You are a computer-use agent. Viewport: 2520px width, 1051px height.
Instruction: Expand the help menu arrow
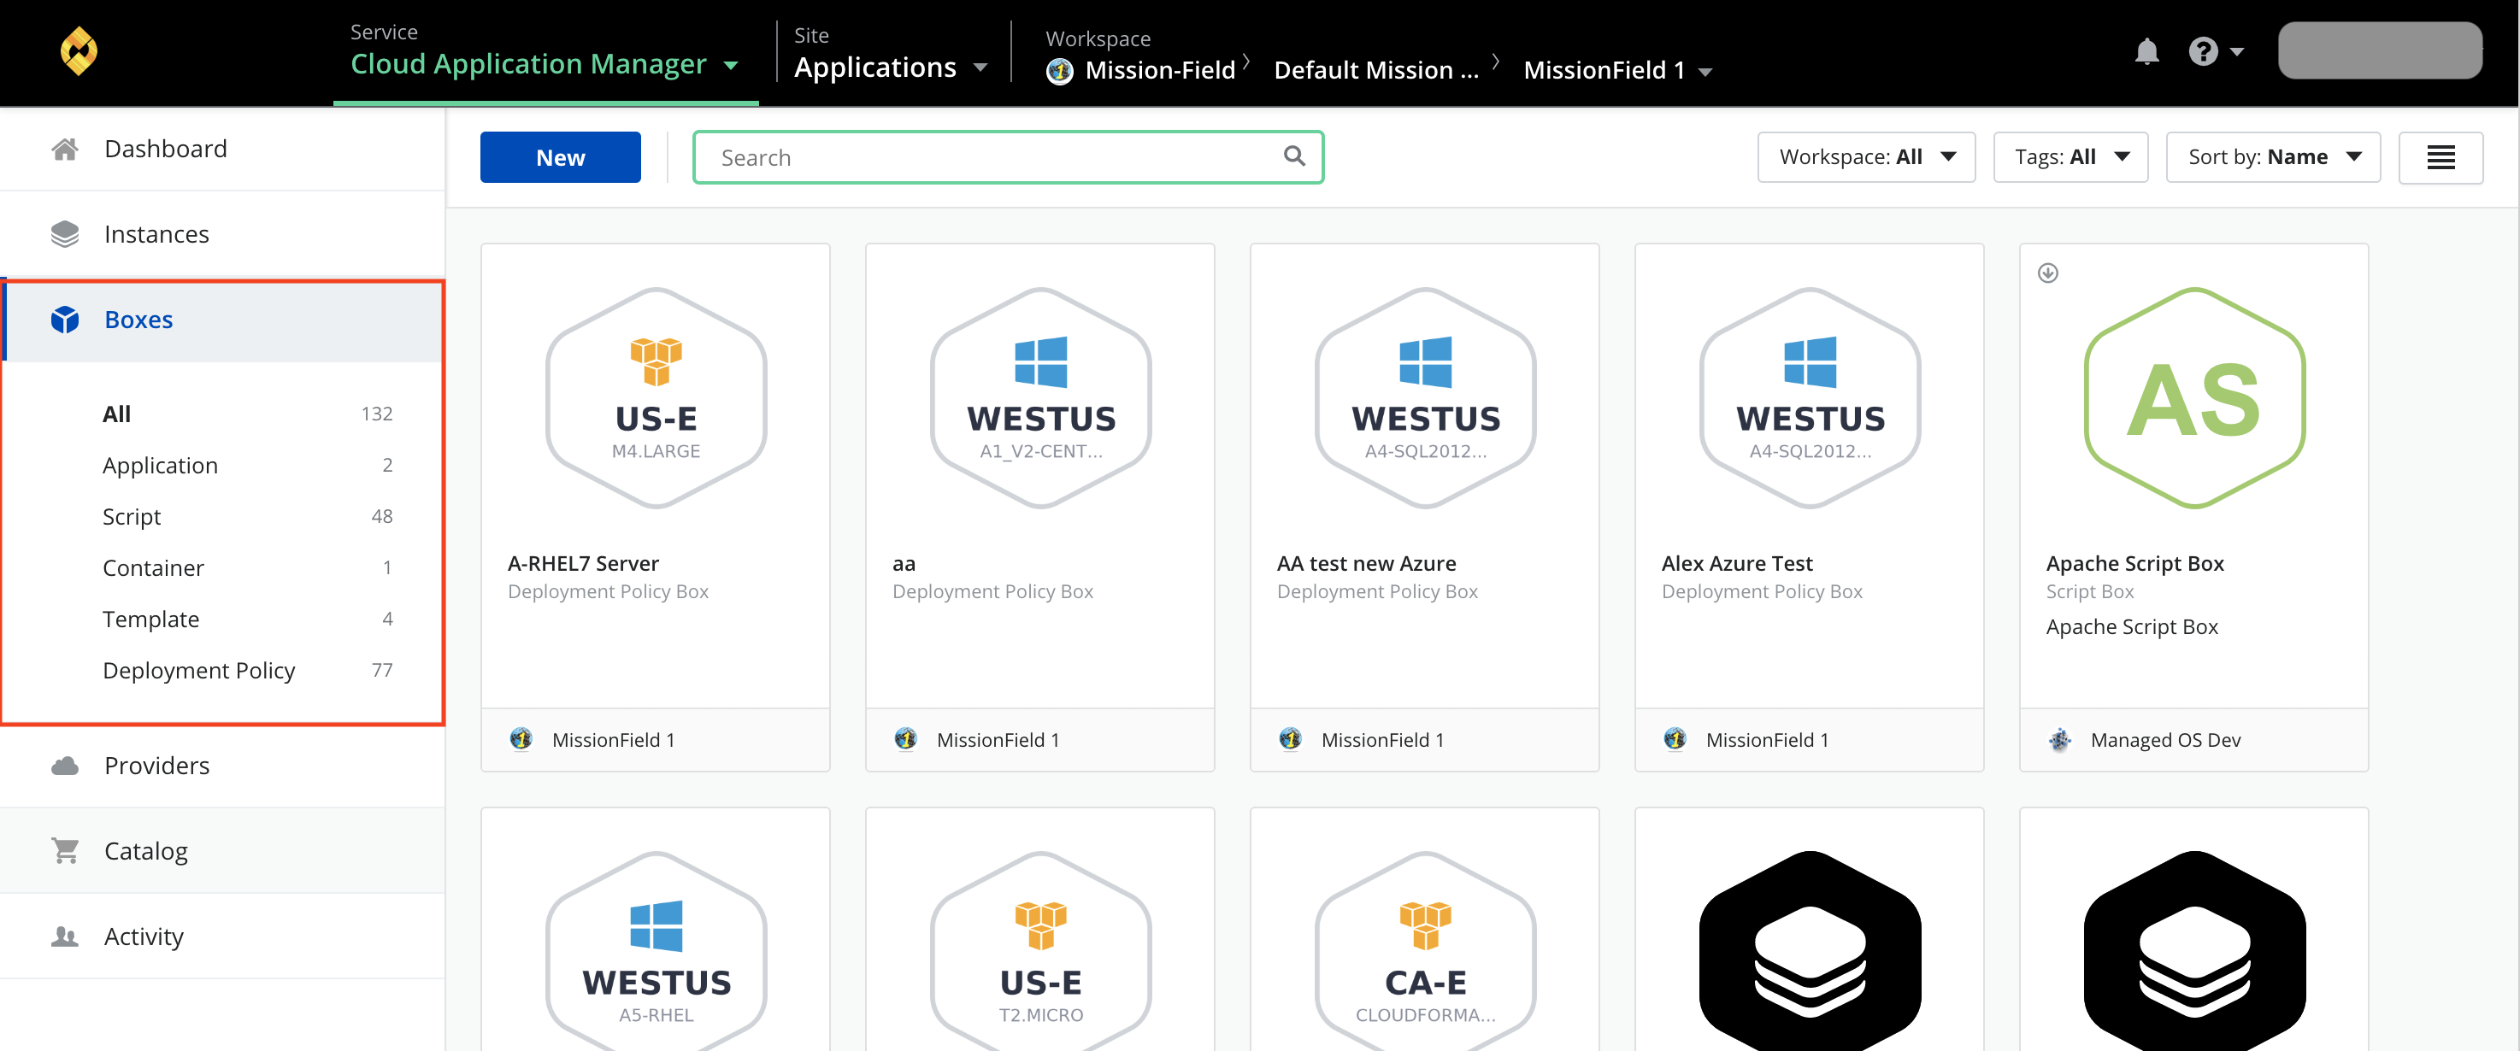(2237, 53)
